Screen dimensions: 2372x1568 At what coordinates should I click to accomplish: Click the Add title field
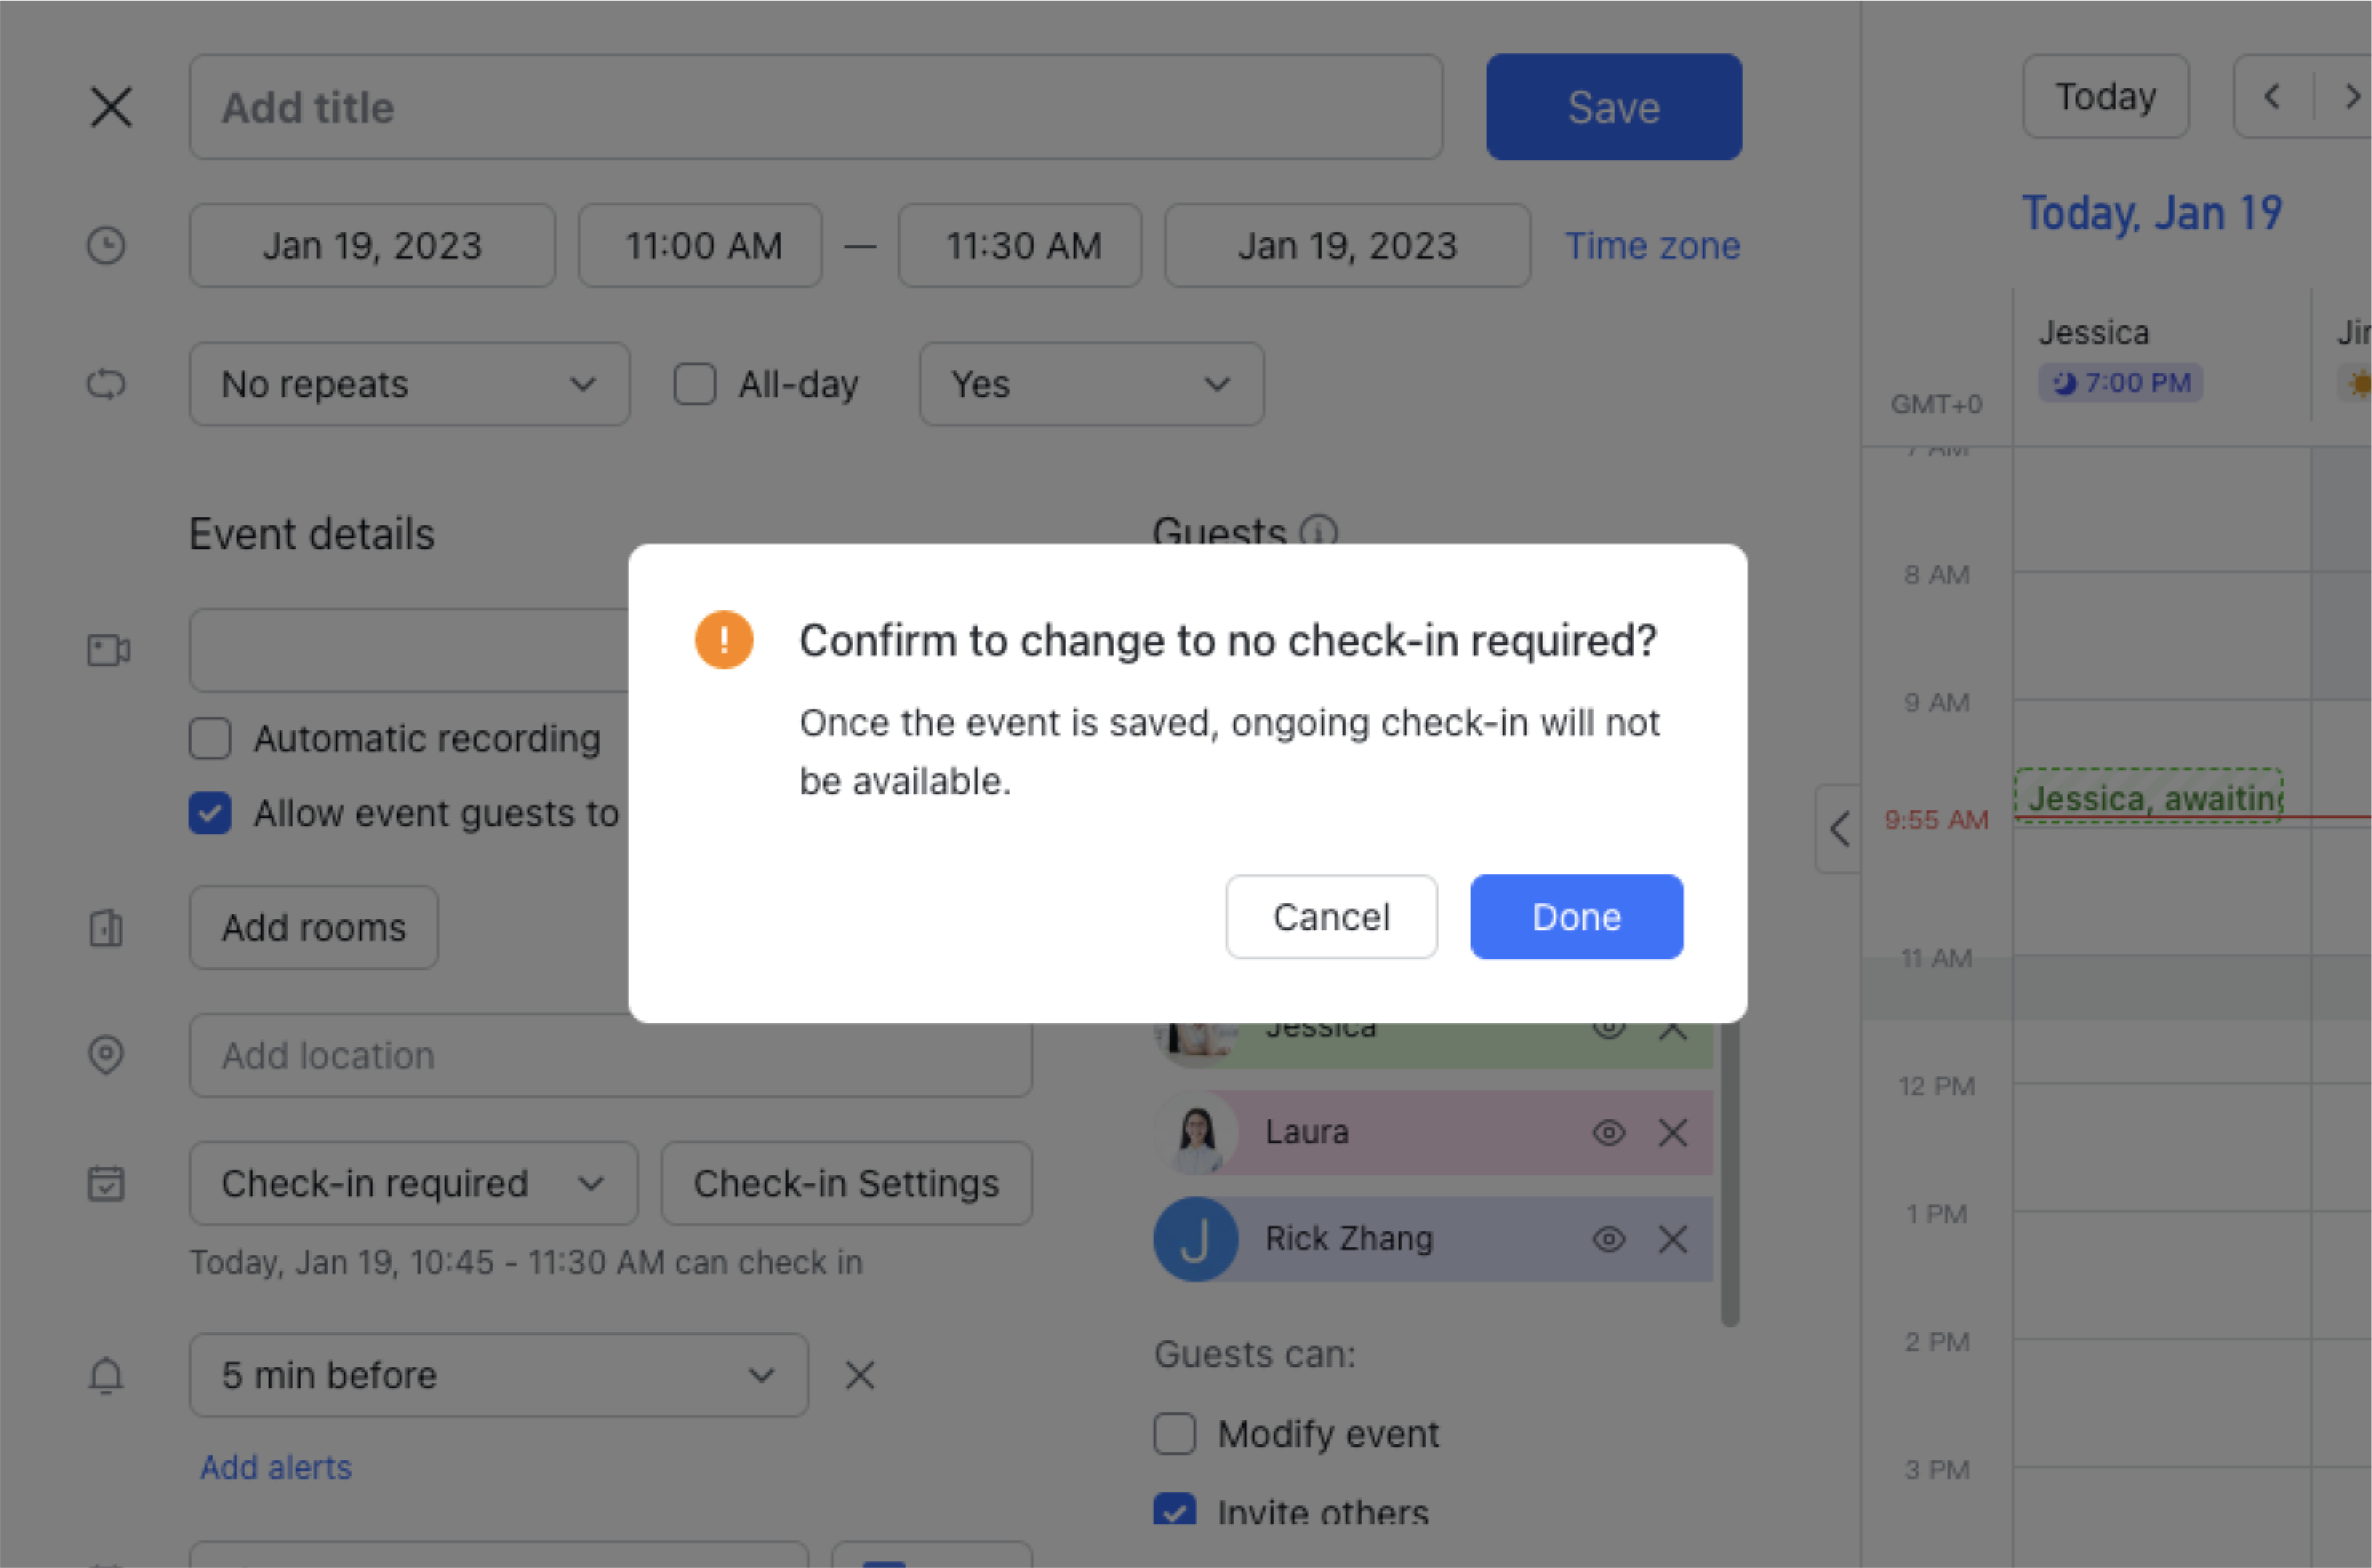815,106
